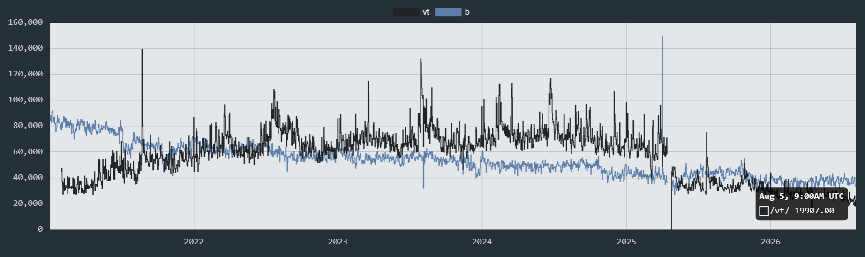Click the tooltip value '/vt/ 19907.00'
The width and height of the screenshot is (865, 257).
coord(802,211)
